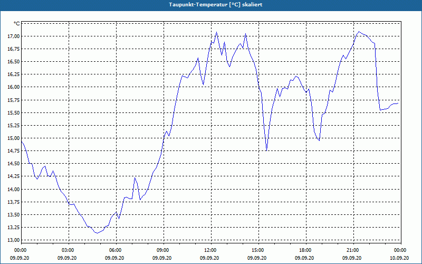Select the 16,75 axis label
Screen dimensions: 422x264
[14, 49]
